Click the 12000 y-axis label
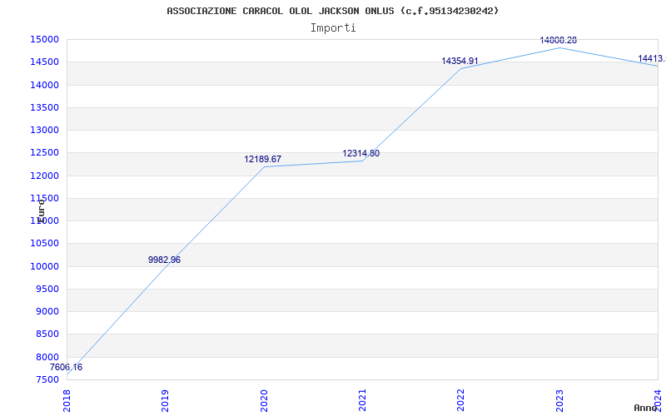Viewport: 666px width, 416px height. [x=44, y=176]
